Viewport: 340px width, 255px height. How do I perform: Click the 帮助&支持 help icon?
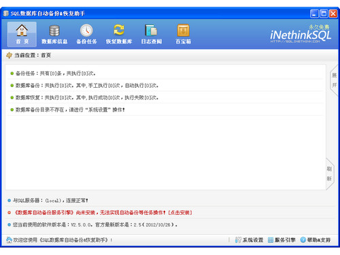(x=303, y=239)
